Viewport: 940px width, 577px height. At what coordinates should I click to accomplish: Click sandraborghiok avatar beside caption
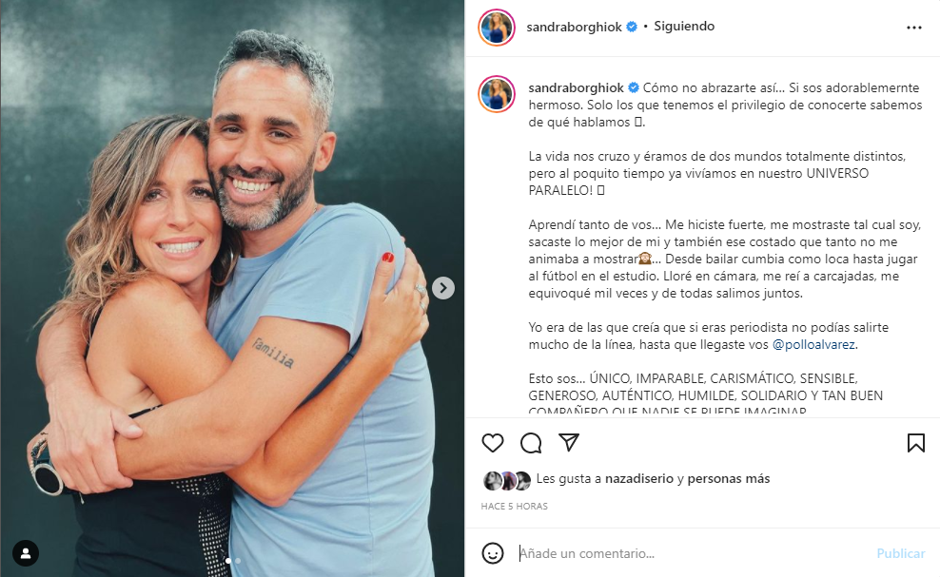(497, 94)
